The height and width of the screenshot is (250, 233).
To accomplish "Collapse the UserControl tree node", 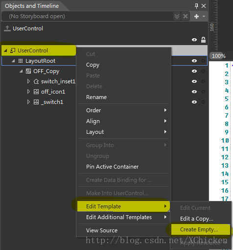I will 6,50.
